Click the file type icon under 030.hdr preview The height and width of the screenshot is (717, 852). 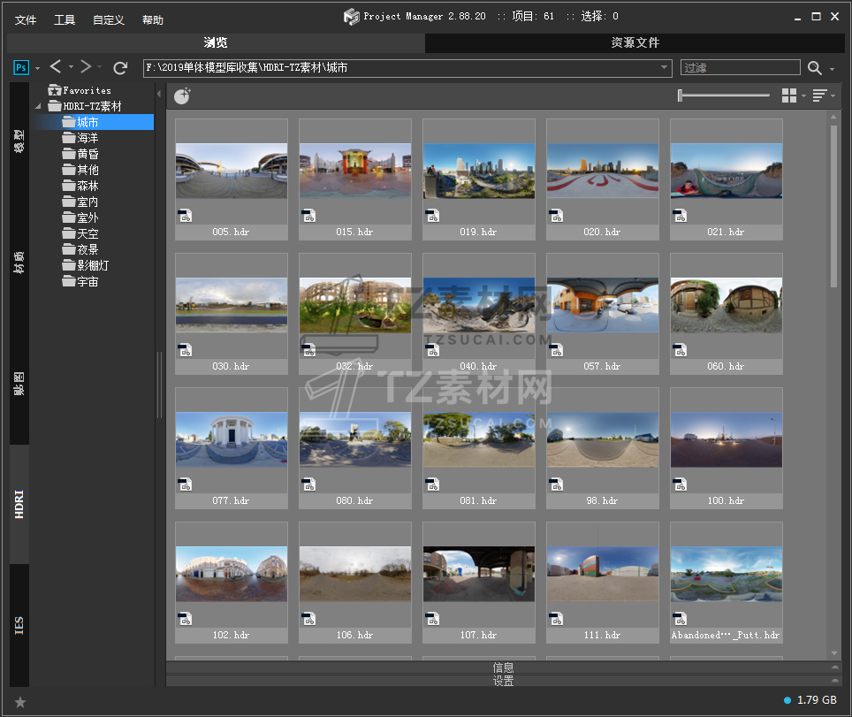tap(186, 350)
